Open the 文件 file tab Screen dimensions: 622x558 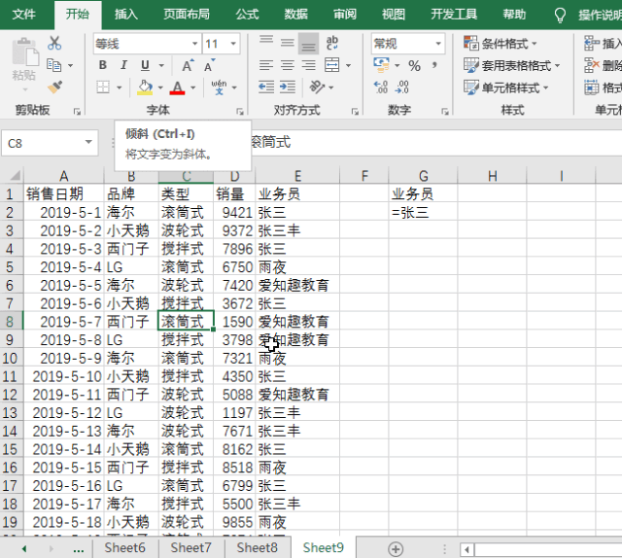click(x=23, y=15)
